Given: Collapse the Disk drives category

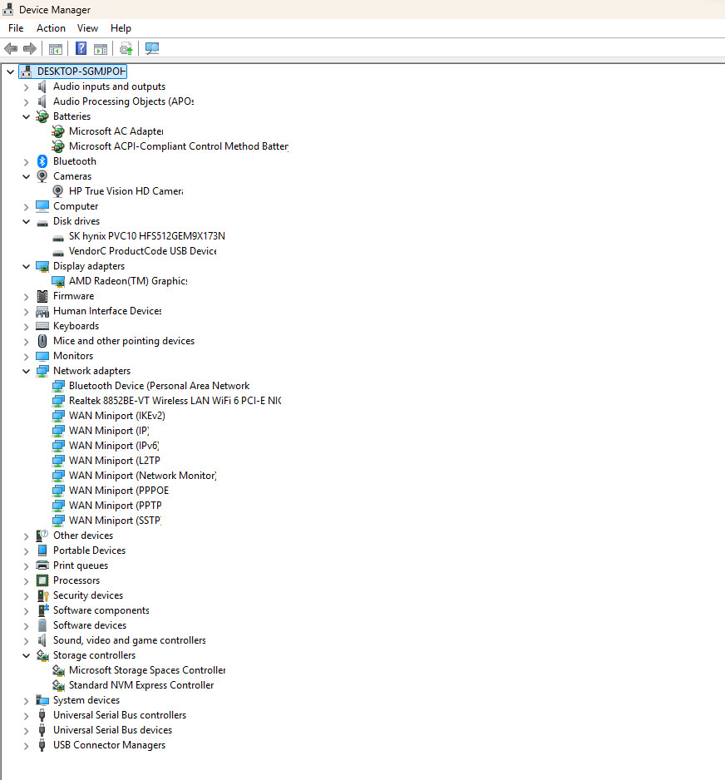Looking at the screenshot, I should tap(27, 221).
